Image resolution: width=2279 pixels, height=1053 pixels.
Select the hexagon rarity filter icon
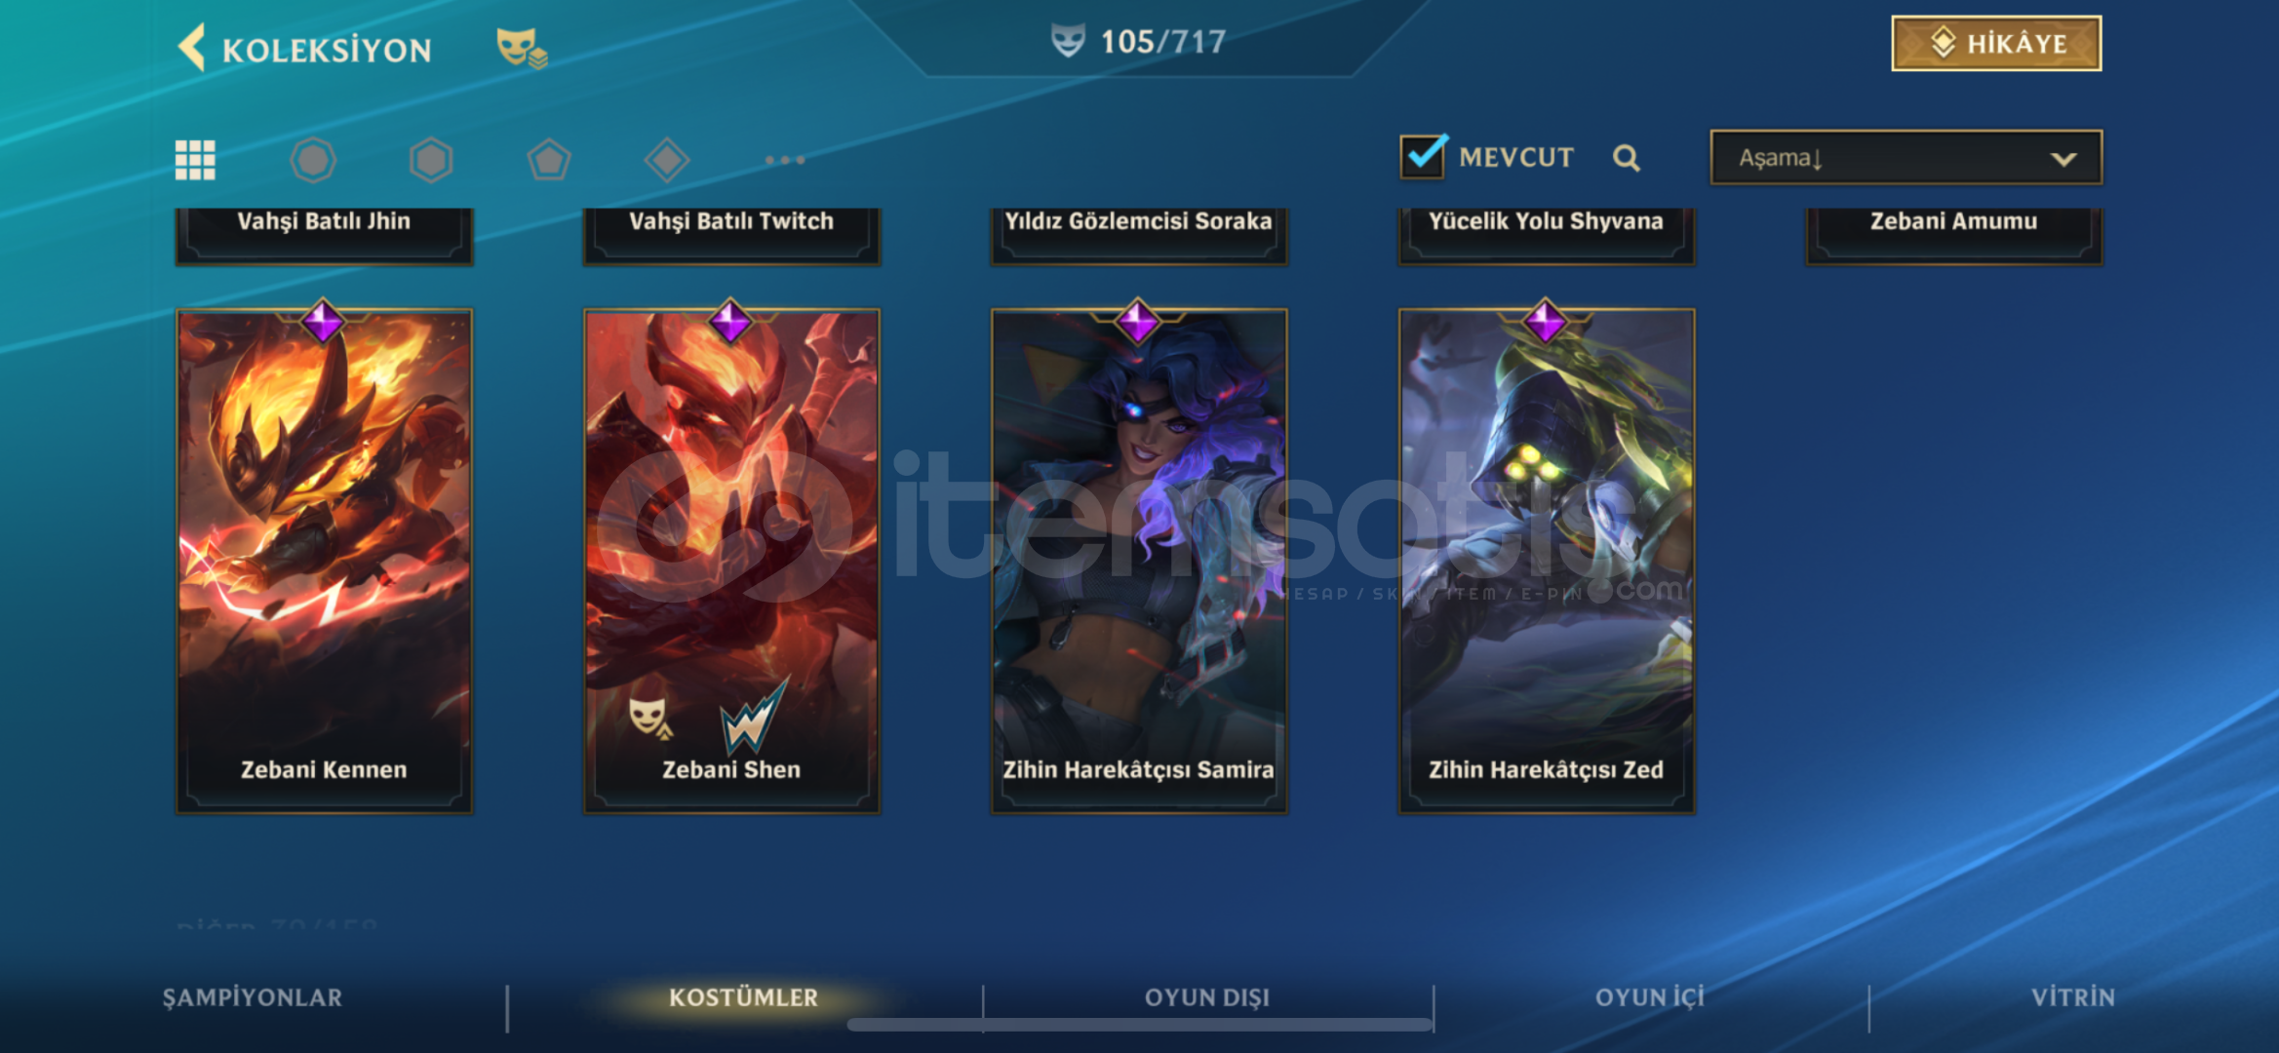431,160
